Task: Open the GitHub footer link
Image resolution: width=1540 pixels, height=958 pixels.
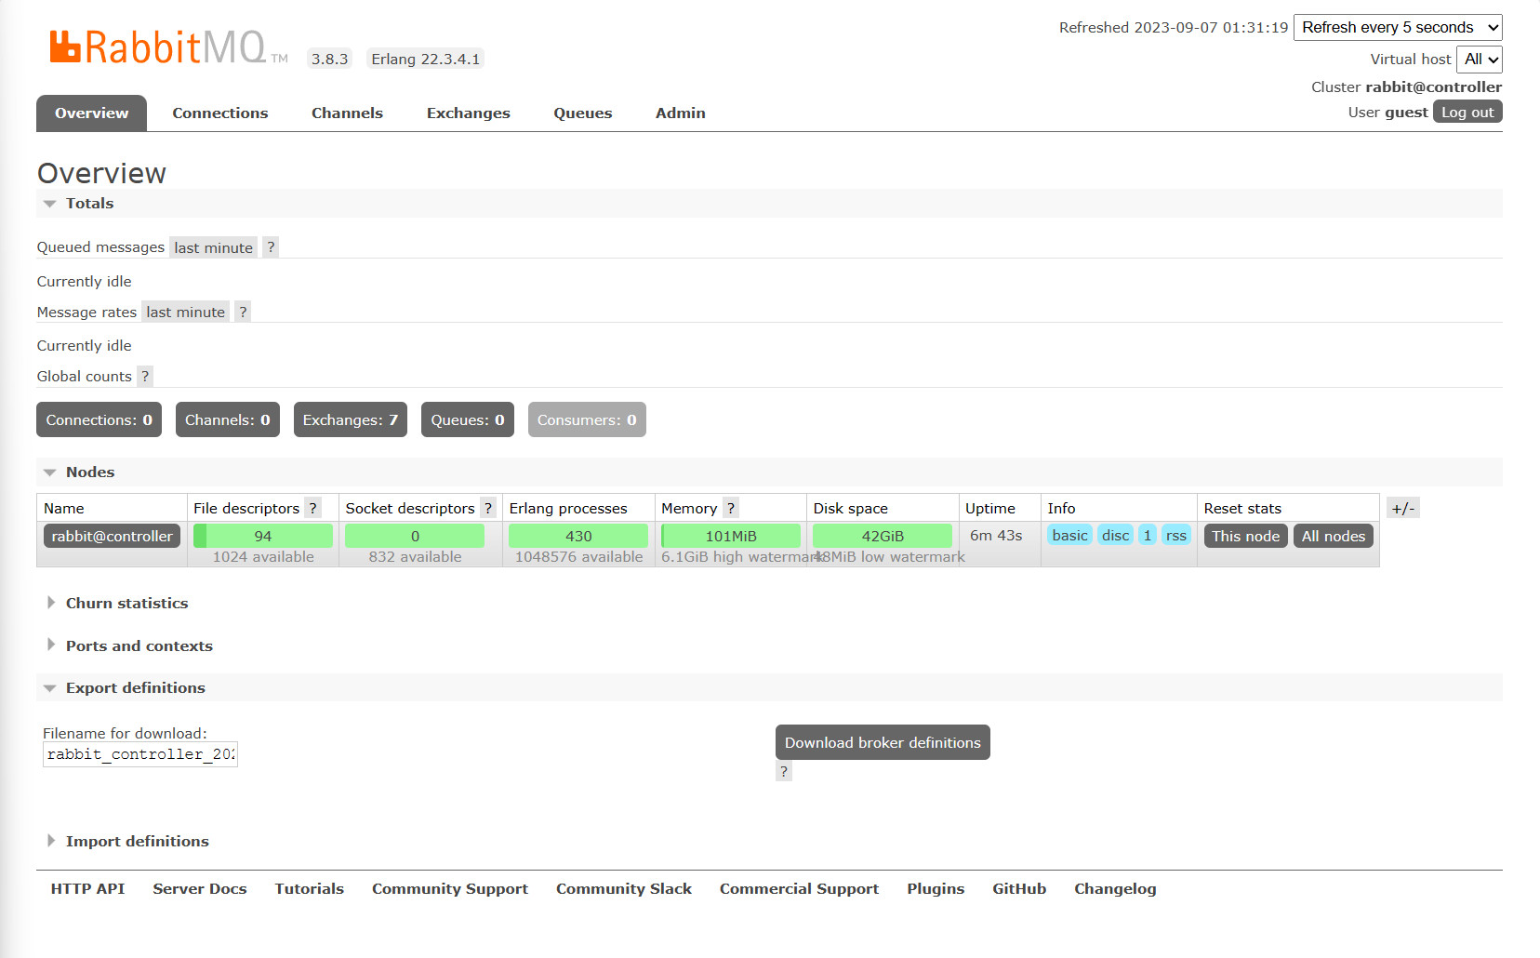Action: tap(1019, 889)
